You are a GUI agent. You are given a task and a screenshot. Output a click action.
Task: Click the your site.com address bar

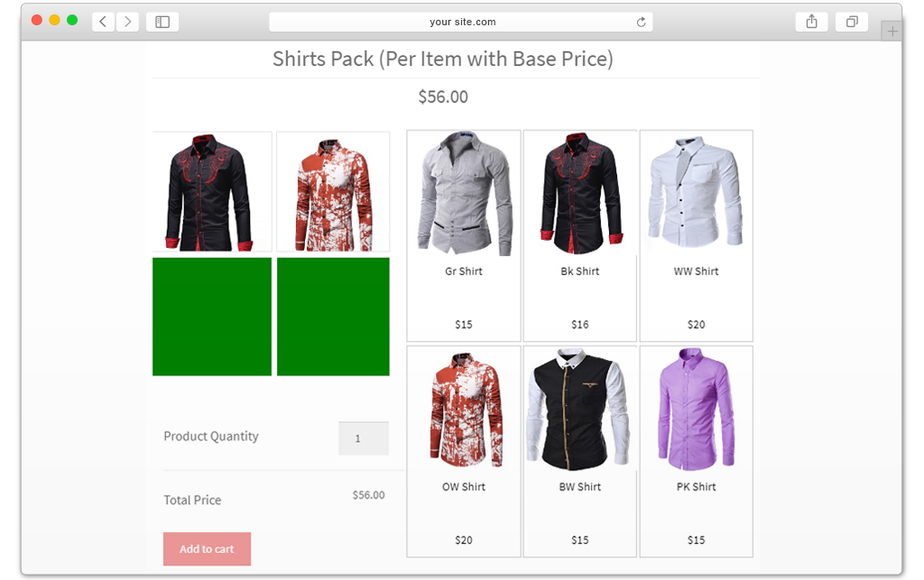click(x=461, y=22)
